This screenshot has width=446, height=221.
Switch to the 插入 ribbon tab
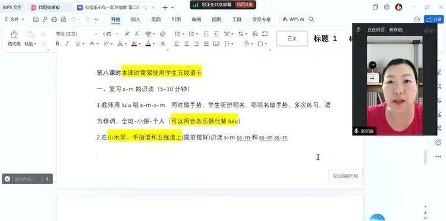(x=136, y=20)
